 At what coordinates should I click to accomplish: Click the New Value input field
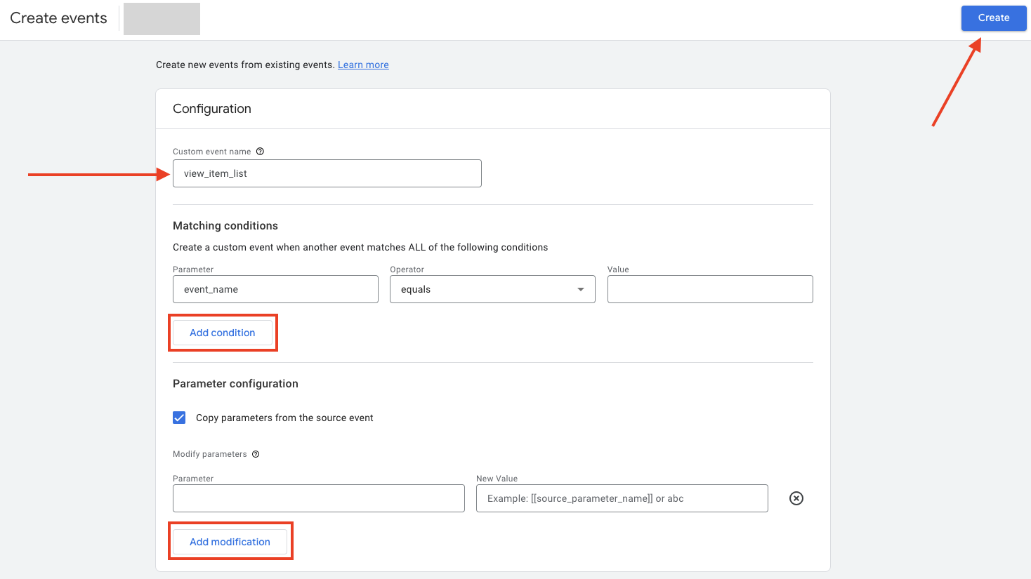(x=622, y=498)
